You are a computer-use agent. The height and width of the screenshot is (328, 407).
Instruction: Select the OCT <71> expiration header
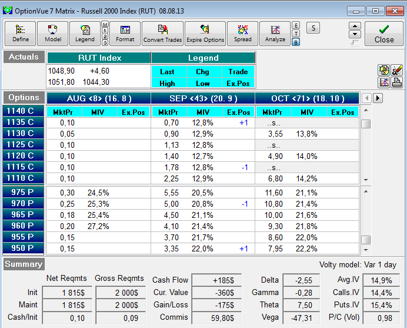(308, 98)
